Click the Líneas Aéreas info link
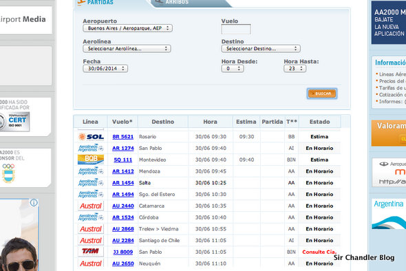 pos(392,74)
